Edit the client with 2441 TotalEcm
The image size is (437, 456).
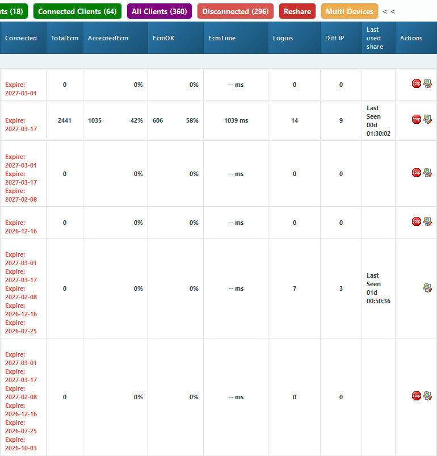[x=427, y=119]
